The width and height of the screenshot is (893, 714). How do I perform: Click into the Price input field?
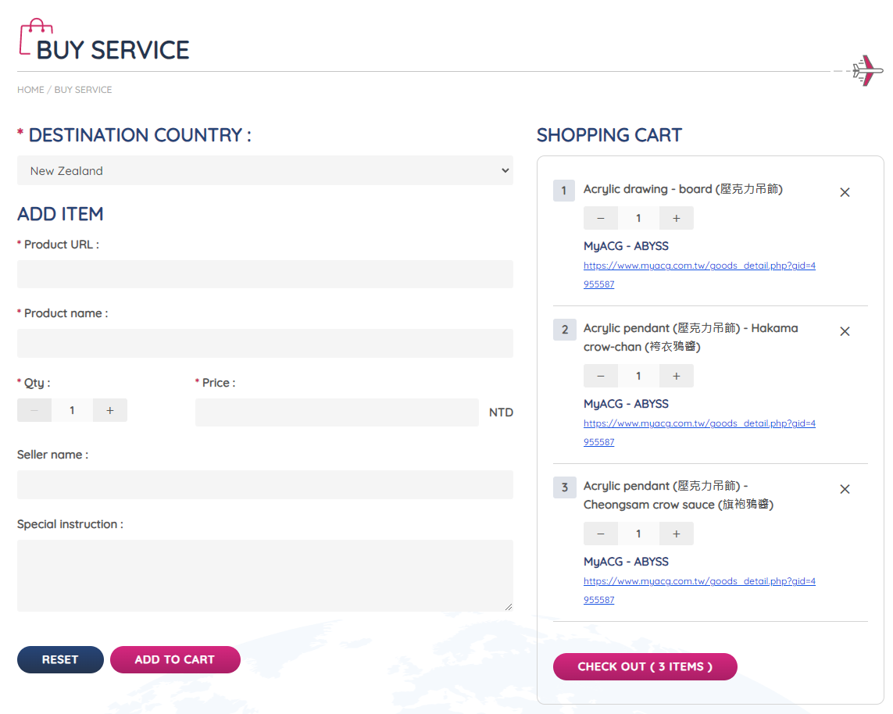coord(337,412)
